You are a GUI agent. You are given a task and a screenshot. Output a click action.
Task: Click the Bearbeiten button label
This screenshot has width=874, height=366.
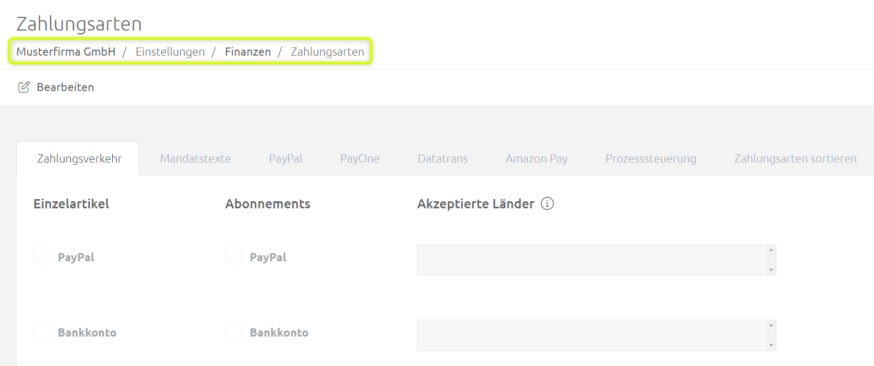(x=65, y=87)
